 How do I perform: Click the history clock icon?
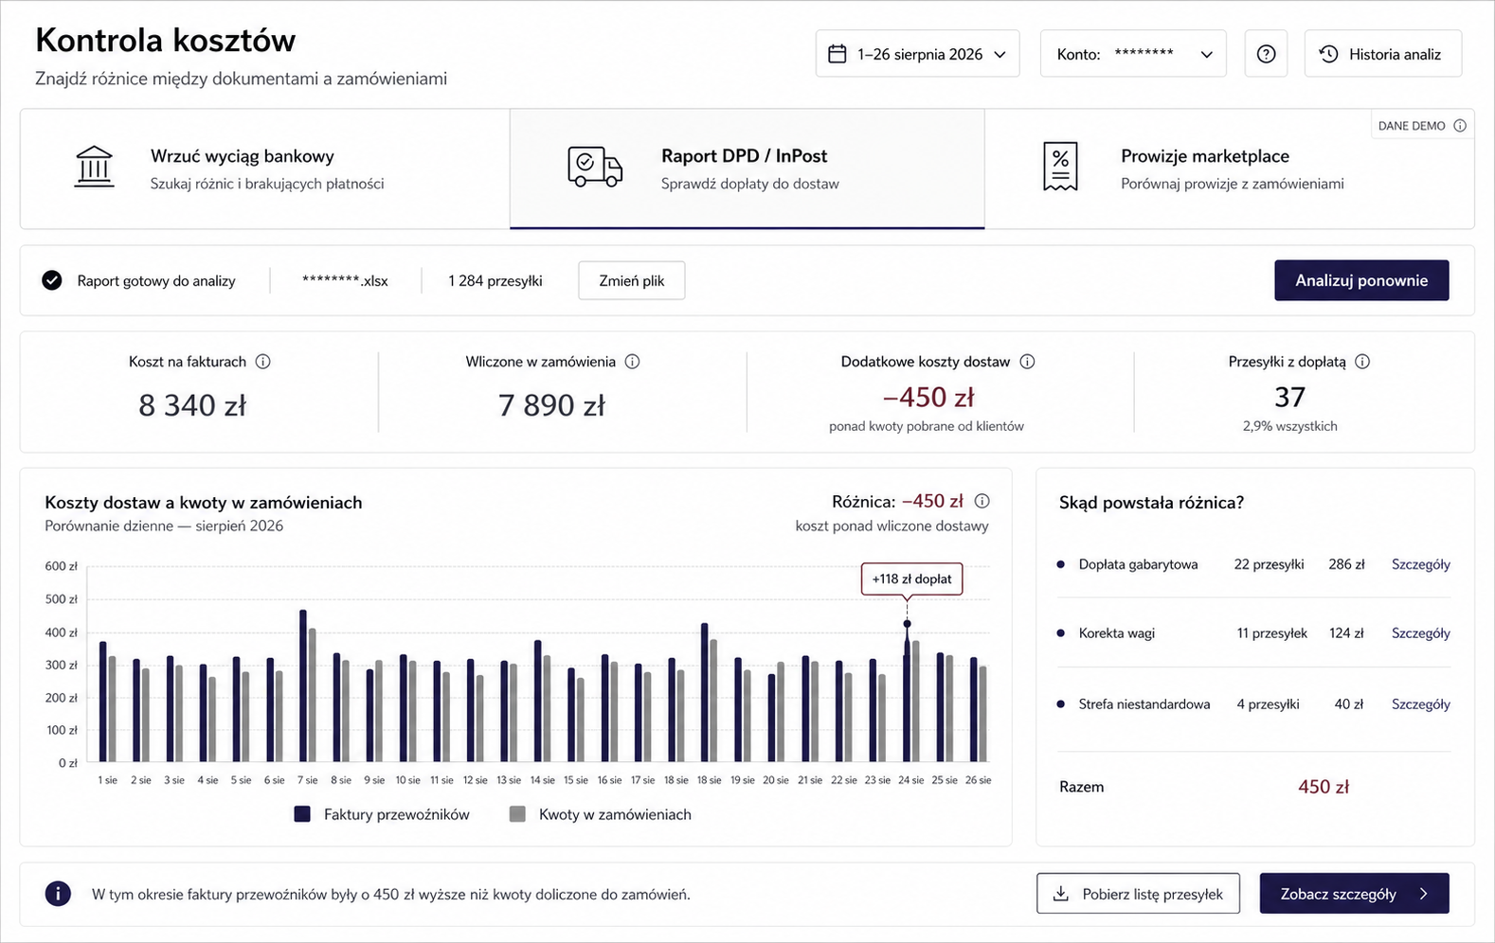(1329, 54)
